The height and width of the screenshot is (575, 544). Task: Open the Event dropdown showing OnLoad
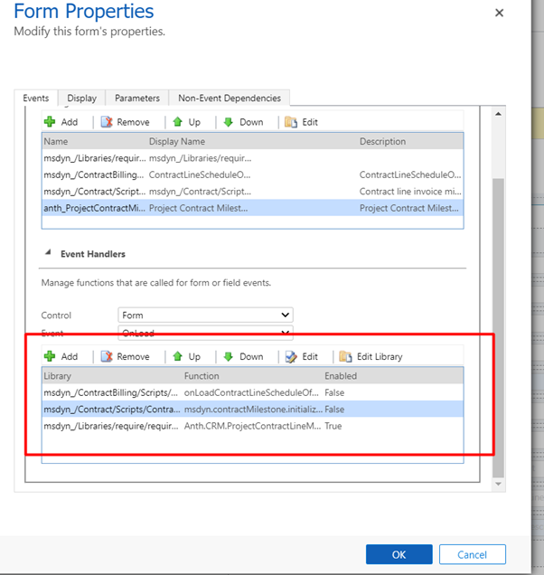point(205,333)
